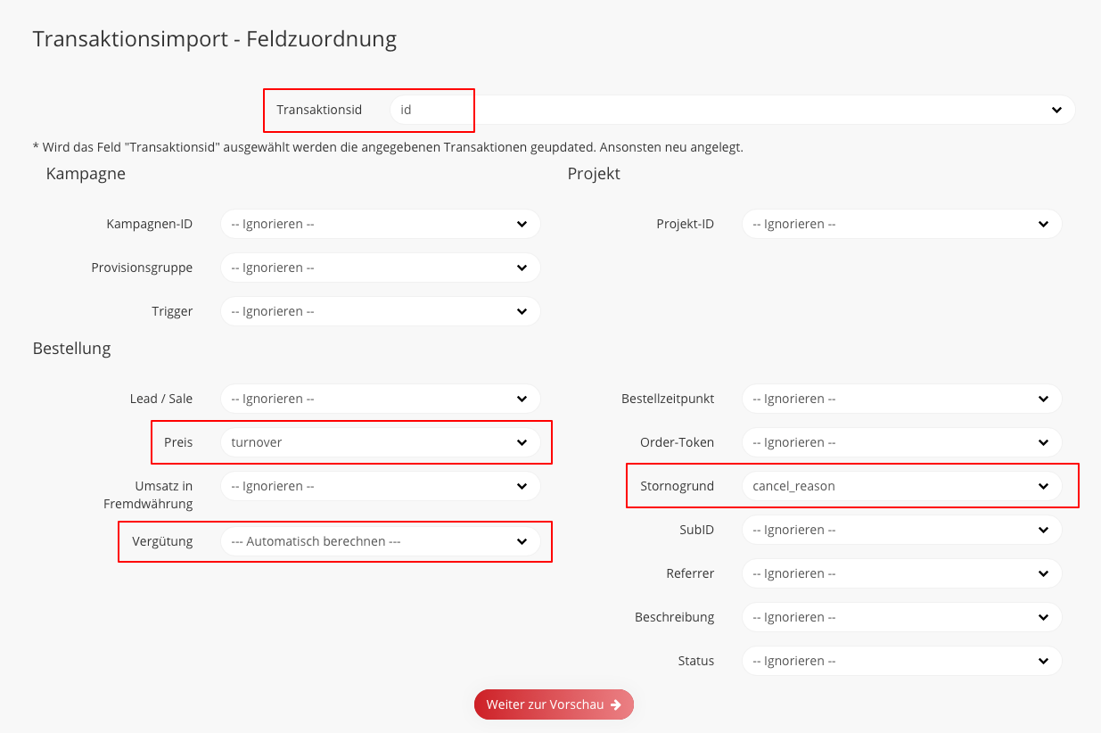Click the arrow icon in Weiter zur Vorschau
The image size is (1101, 733).
point(616,704)
